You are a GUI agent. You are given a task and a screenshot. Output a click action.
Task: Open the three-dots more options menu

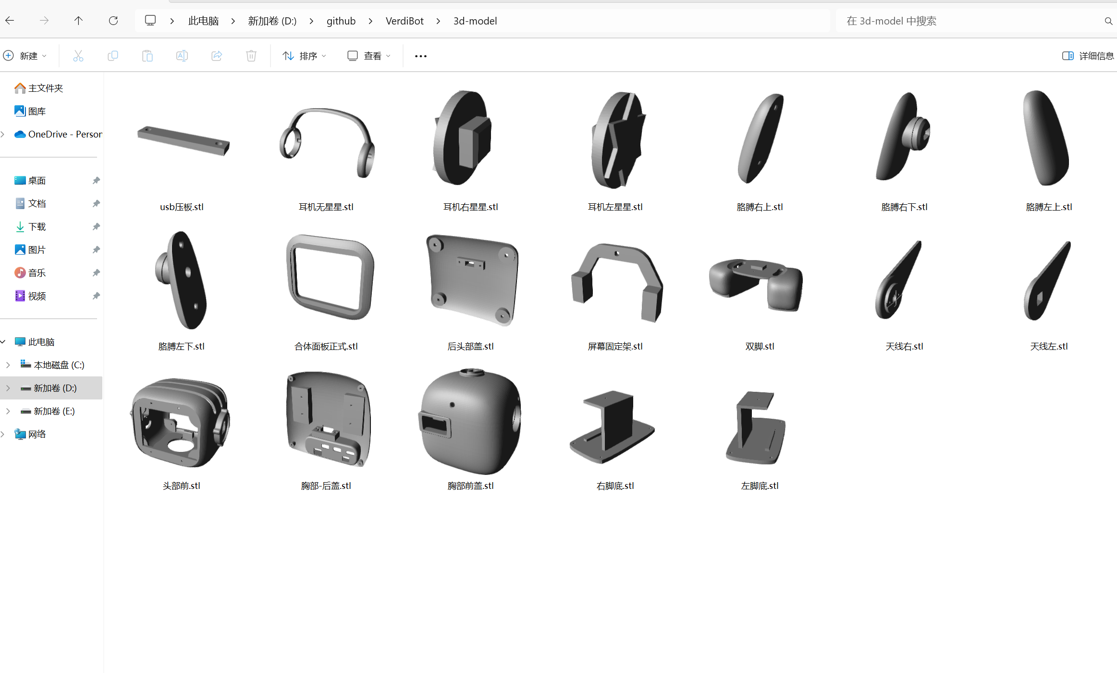[x=420, y=56]
